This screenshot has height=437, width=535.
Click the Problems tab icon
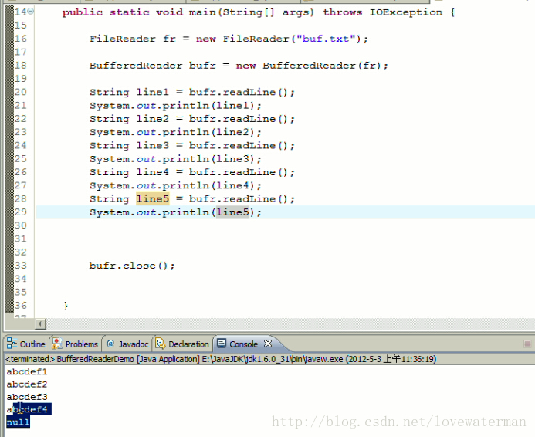56,344
